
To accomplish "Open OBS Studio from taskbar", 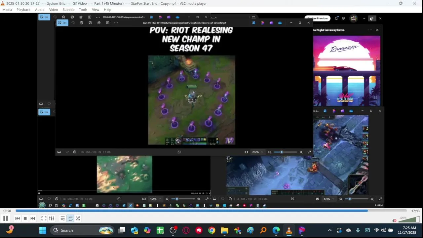I will (173, 230).
